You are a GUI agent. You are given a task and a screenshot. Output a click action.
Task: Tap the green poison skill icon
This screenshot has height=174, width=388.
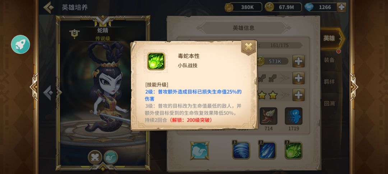(294, 150)
